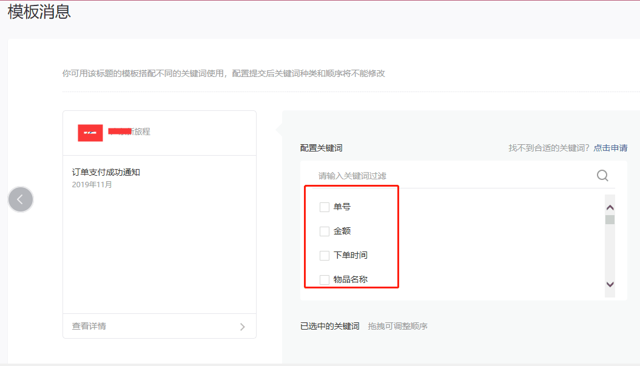Click the 模板消息 page heading
The height and width of the screenshot is (366, 640).
39,12
